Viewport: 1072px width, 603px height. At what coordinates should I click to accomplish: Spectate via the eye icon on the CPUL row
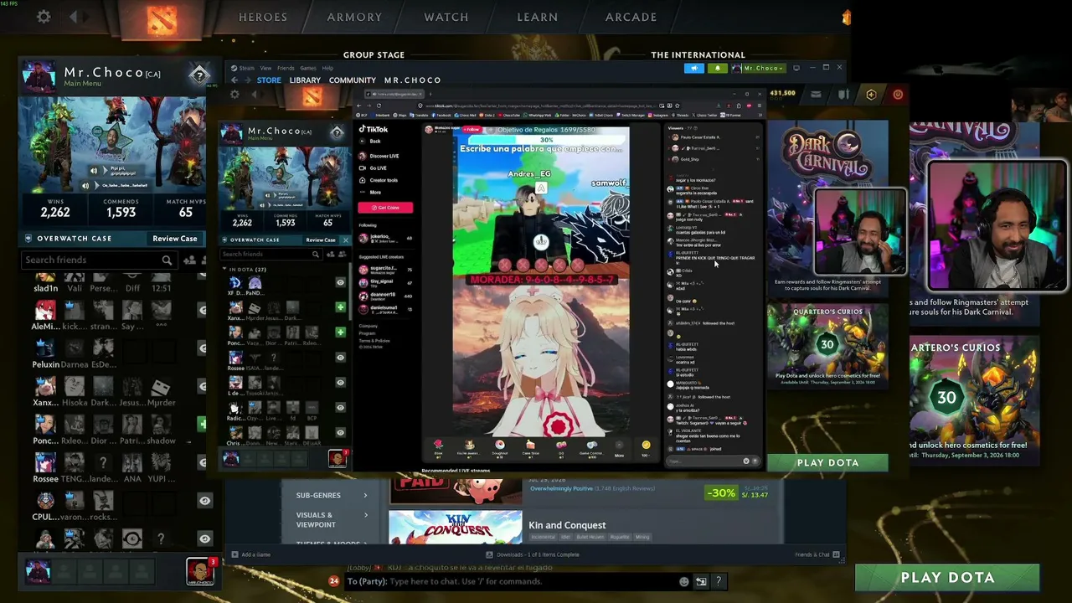point(204,500)
